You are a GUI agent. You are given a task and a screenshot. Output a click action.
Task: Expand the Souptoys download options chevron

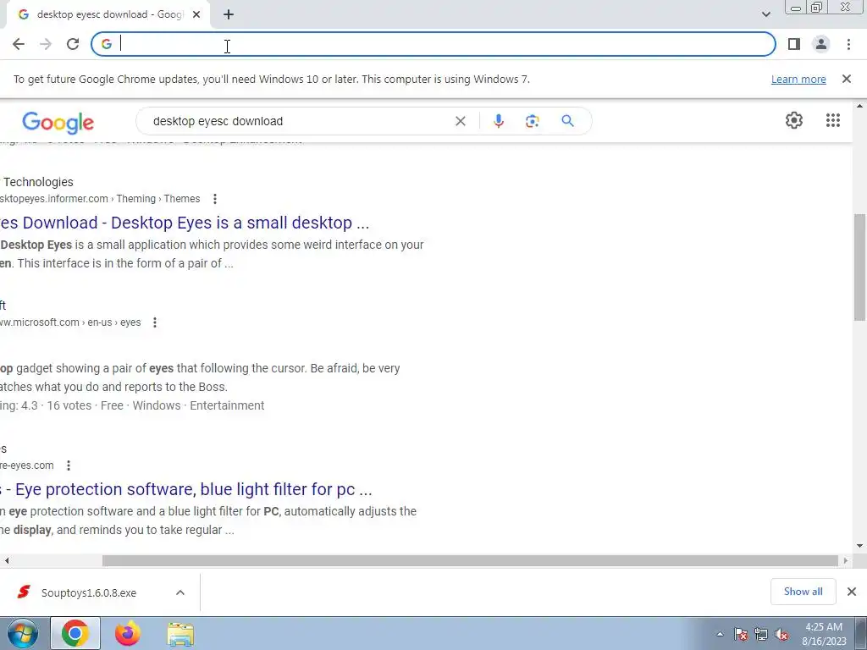pyautogui.click(x=180, y=592)
